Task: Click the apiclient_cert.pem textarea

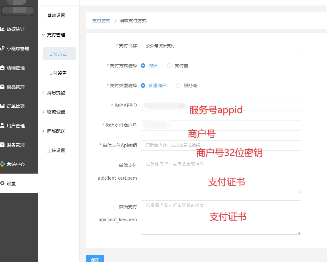Action: (221, 176)
